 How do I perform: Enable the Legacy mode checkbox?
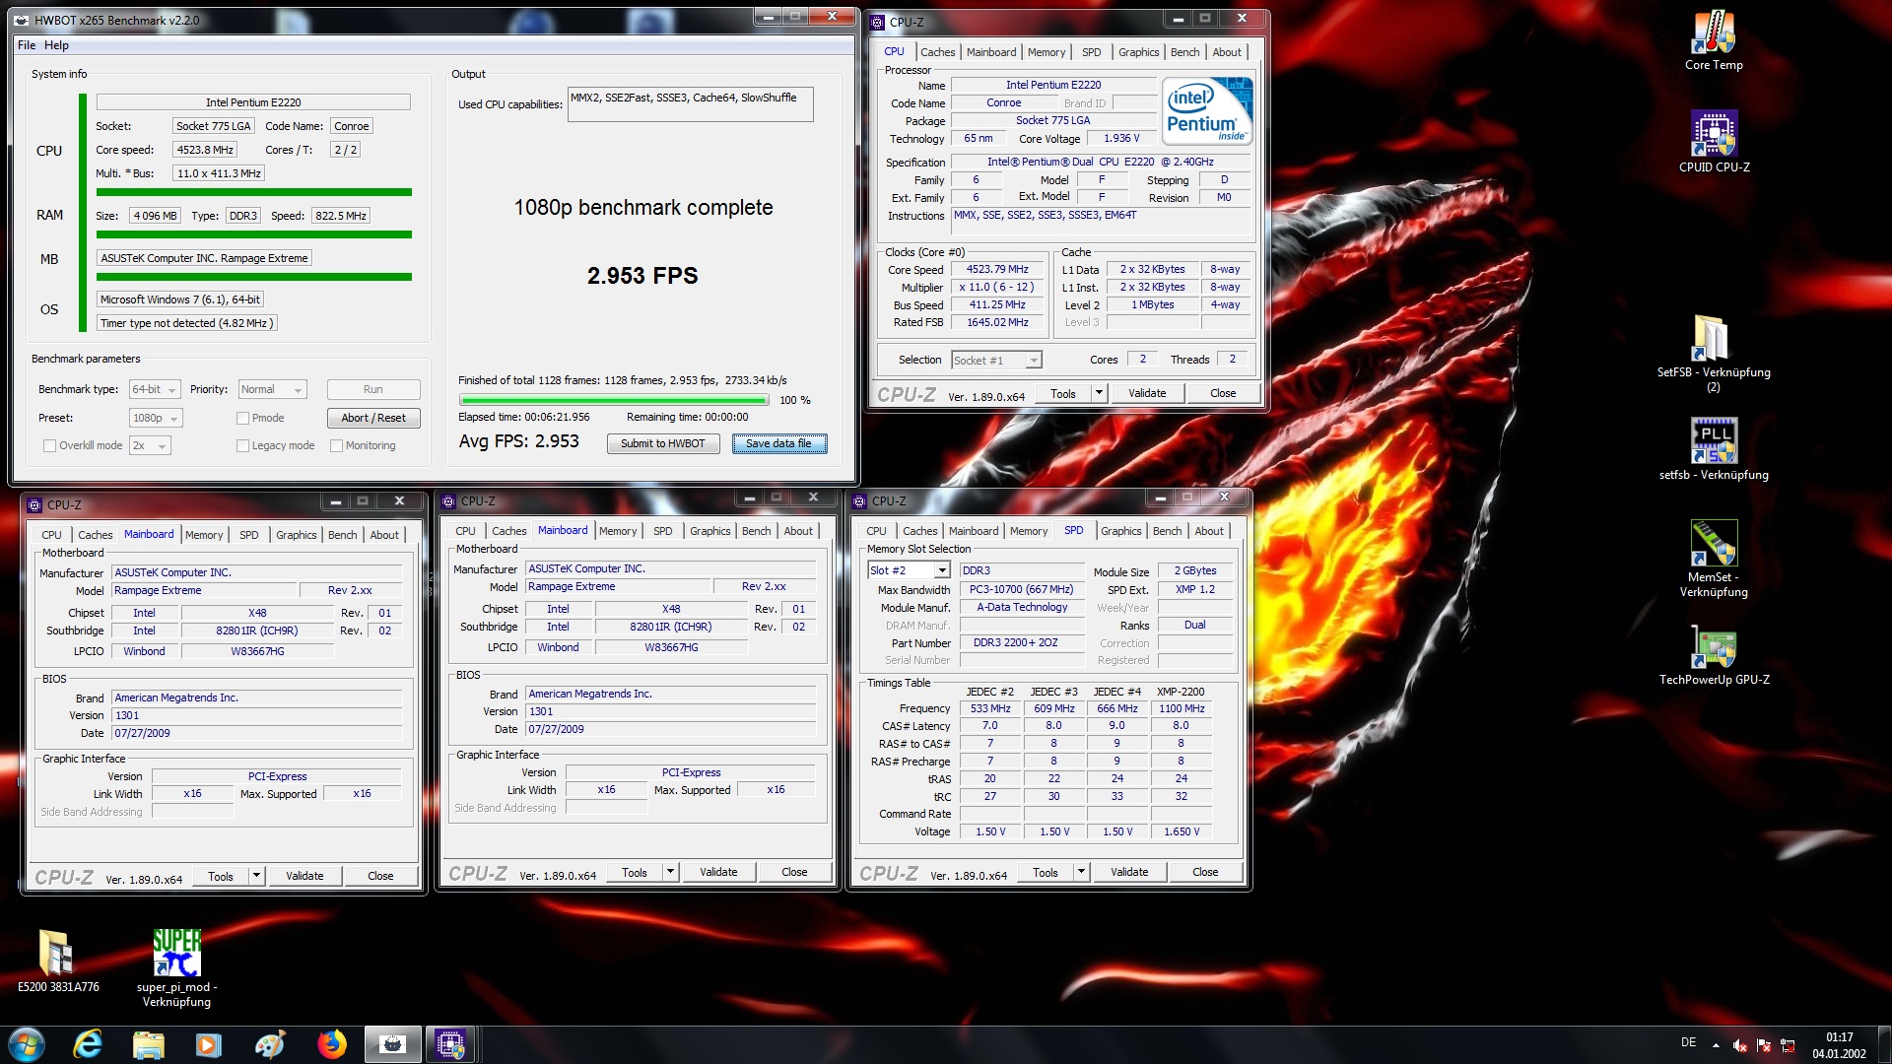click(x=242, y=445)
